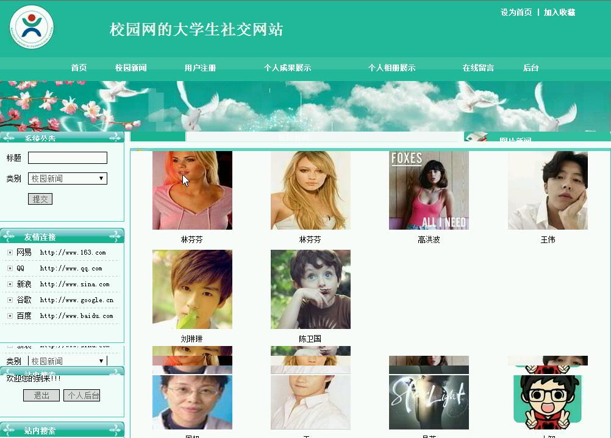611x438 pixels.
Task: Click the 欢迎您的到来!!! message
Action: click(34, 378)
